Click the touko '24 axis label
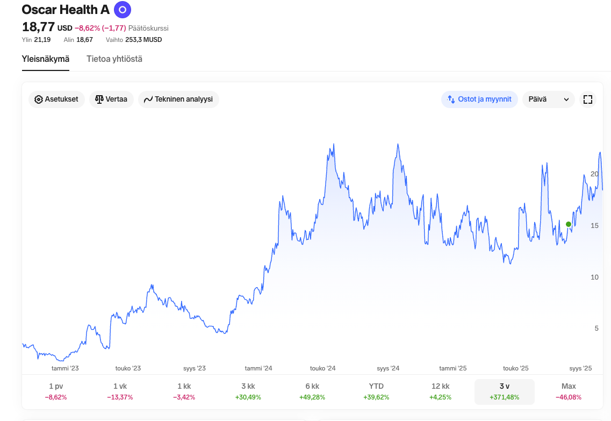The image size is (611, 421). tap(322, 368)
